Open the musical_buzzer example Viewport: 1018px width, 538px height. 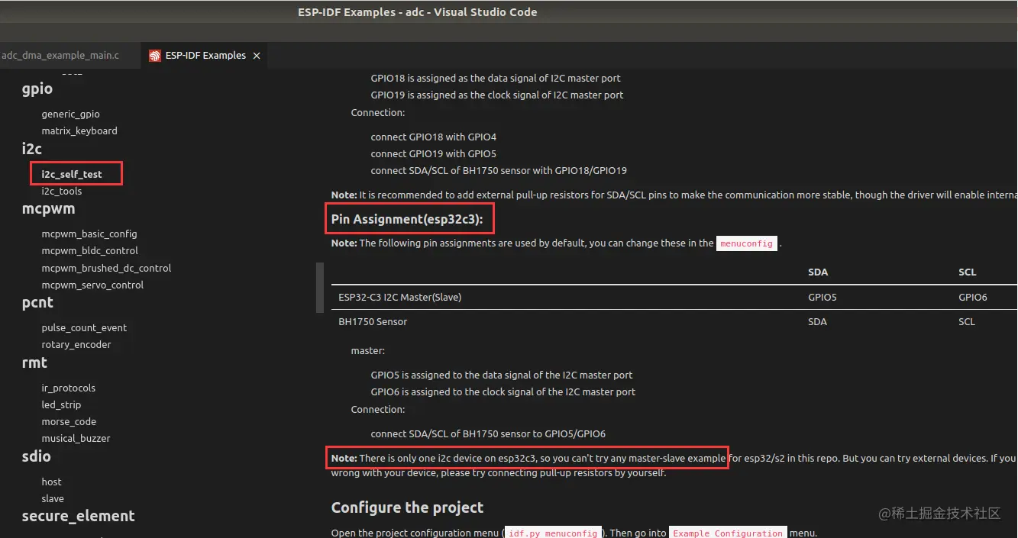coord(76,438)
